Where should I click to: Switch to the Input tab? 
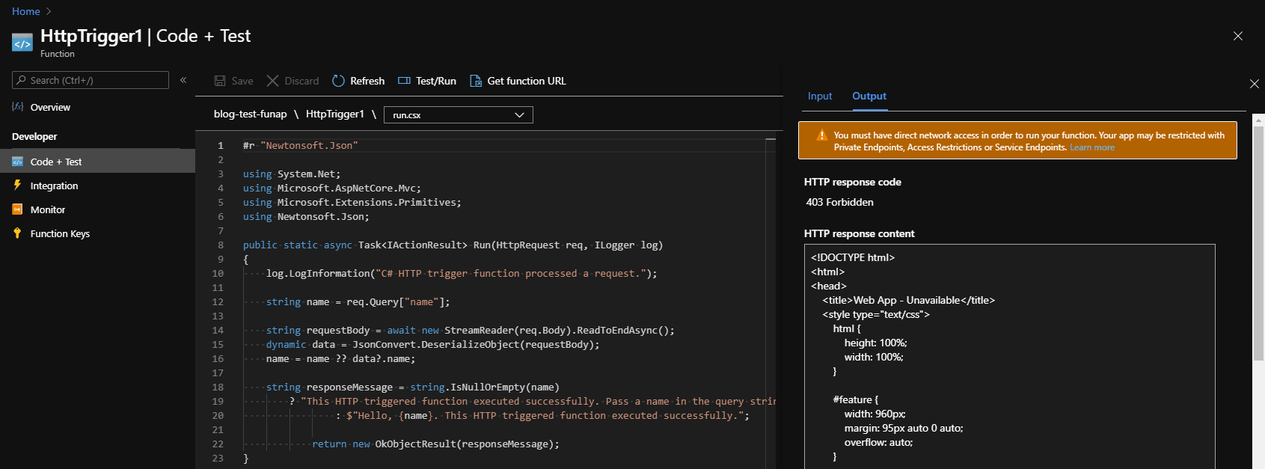pos(820,96)
